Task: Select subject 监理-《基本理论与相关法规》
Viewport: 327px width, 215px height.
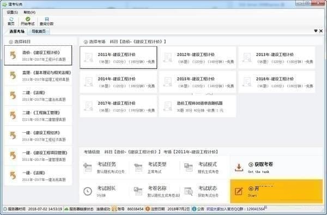Action: (x=38, y=76)
